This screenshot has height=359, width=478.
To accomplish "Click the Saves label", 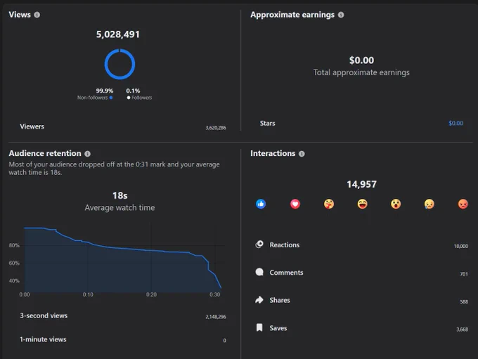I will click(278, 328).
